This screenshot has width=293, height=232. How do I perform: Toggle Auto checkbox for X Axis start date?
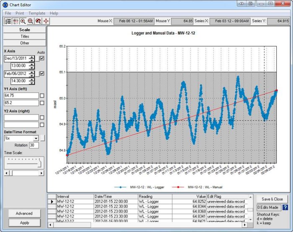42,58
